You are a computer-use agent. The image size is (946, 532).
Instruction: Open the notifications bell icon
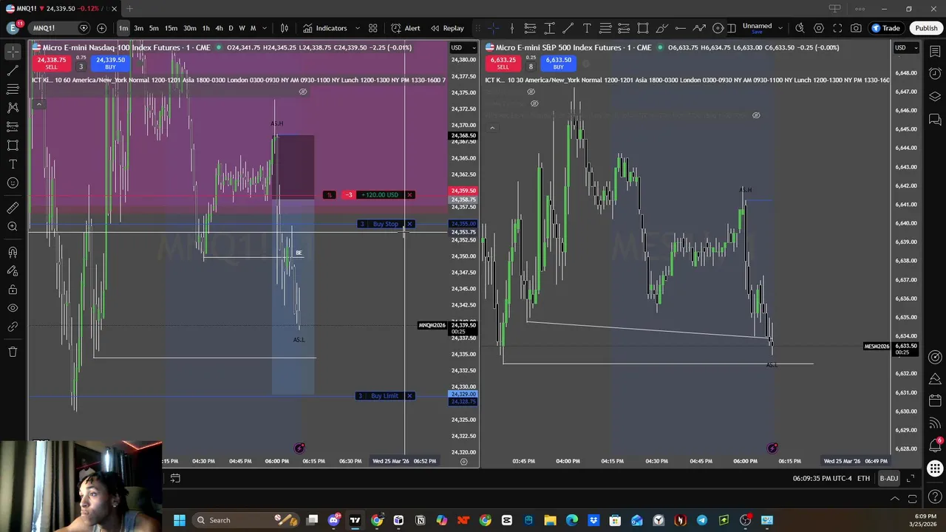pyautogui.click(x=935, y=446)
